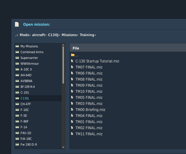Select file TM11 FINAL.miz
Image resolution: width=186 pixels, height=154 pixels.
(x=89, y=134)
